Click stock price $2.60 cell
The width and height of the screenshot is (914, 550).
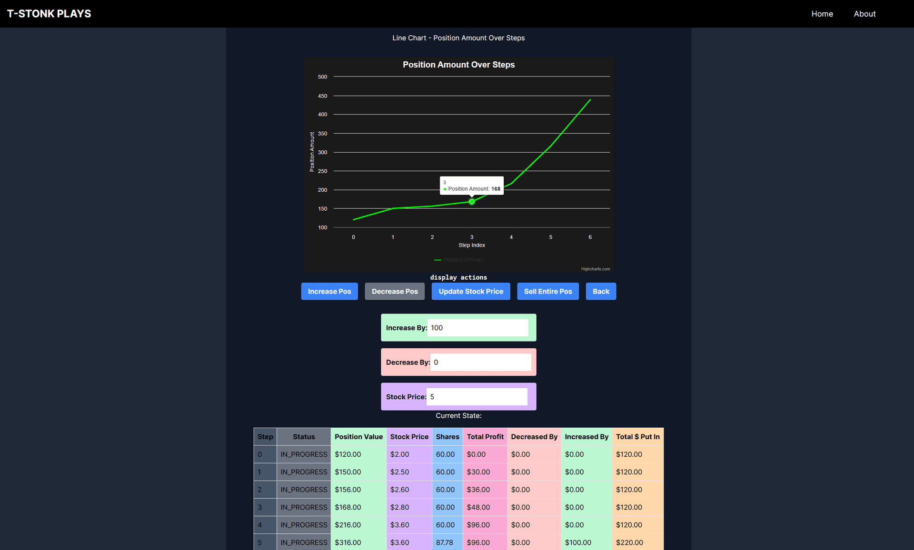[409, 490]
